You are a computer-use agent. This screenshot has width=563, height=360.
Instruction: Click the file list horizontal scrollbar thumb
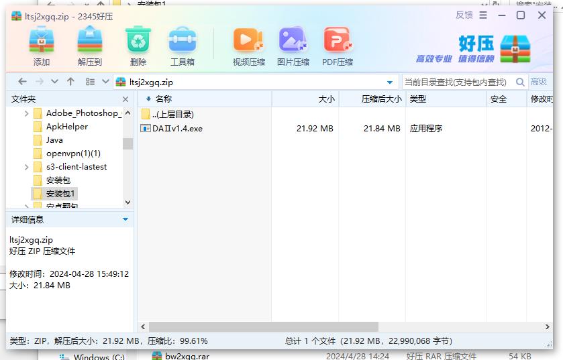coord(264,326)
